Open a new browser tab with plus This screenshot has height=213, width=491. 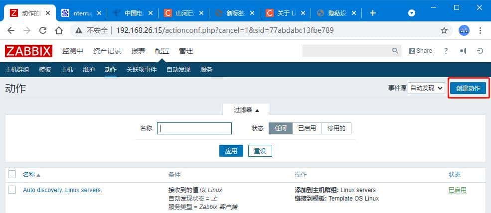[x=373, y=13]
